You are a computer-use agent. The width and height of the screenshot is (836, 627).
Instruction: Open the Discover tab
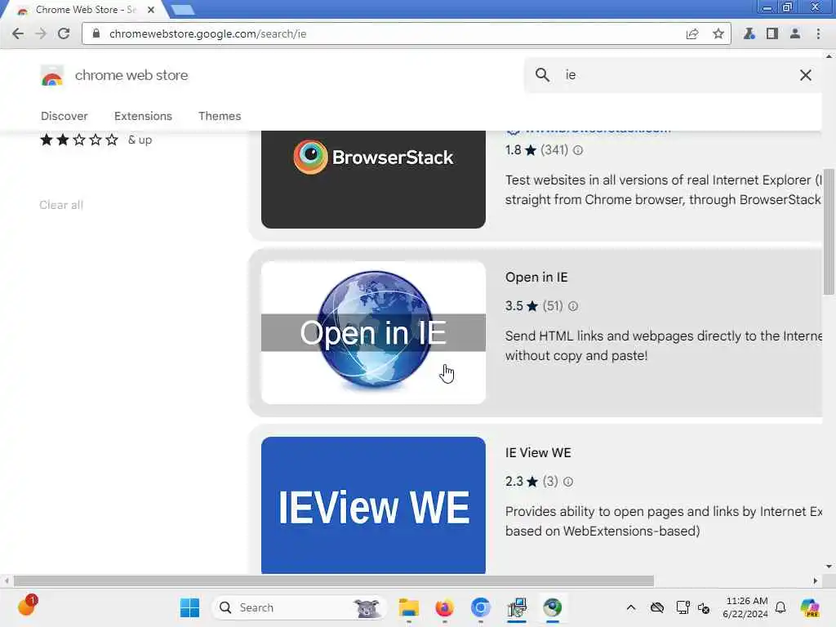click(64, 116)
